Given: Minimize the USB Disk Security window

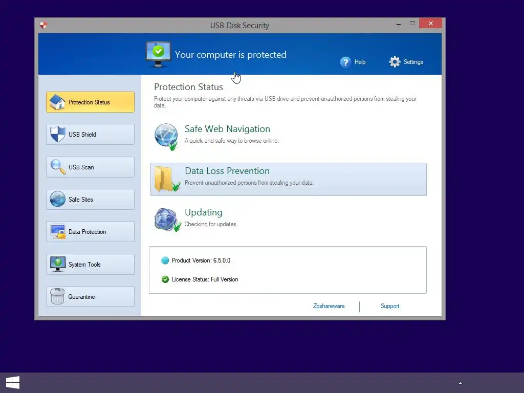Looking at the screenshot, I should [x=398, y=24].
